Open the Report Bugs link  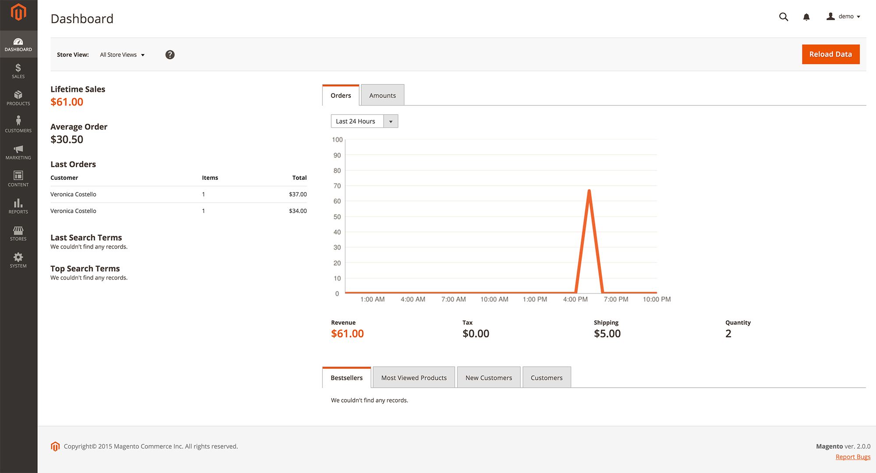click(x=852, y=456)
